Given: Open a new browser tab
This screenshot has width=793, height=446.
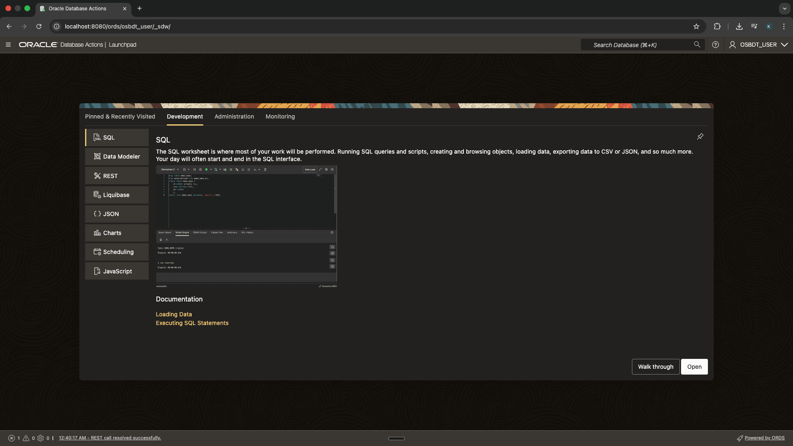Looking at the screenshot, I should 140,8.
